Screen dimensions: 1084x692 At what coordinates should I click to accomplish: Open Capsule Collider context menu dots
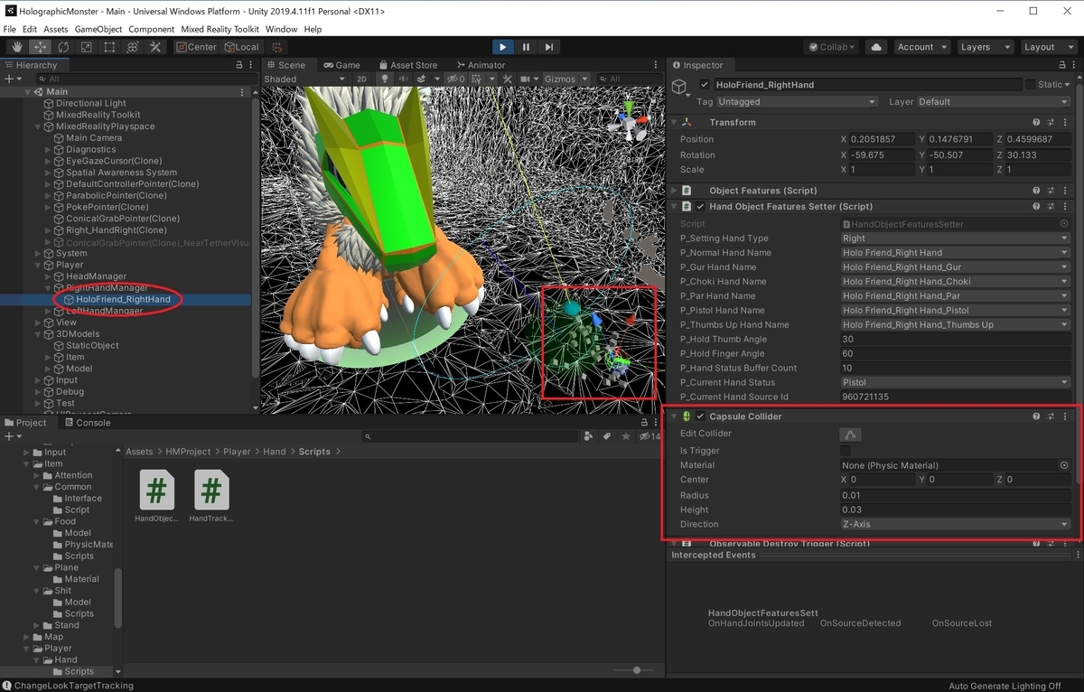coord(1066,416)
